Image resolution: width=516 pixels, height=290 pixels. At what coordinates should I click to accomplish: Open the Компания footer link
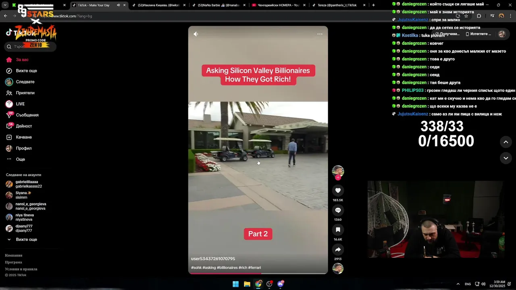click(x=13, y=255)
